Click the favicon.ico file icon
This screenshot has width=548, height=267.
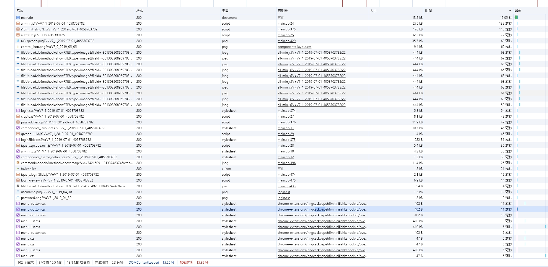coord(18,169)
